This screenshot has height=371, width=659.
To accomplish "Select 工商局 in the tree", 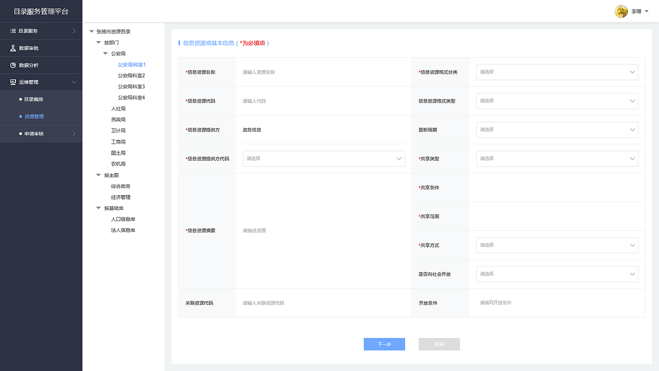I will pyautogui.click(x=118, y=142).
